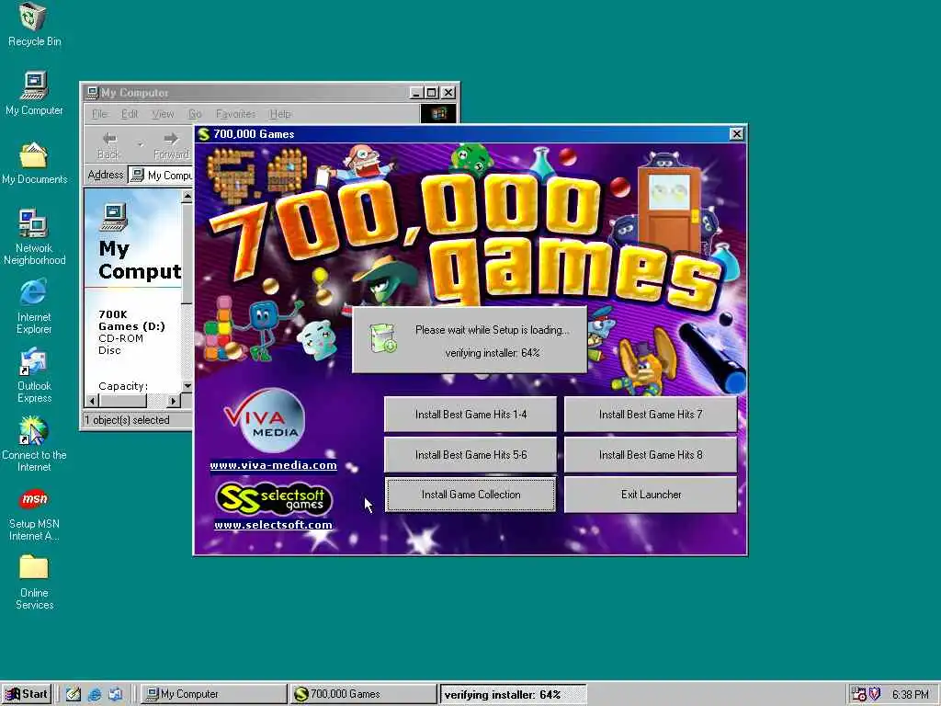Click the Show Desktop quick launch icon
Image resolution: width=941 pixels, height=706 pixels.
(74, 694)
